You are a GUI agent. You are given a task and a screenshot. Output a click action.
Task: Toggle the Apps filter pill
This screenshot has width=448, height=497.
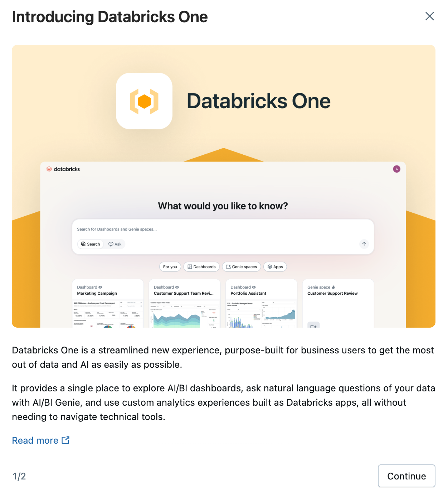click(x=275, y=267)
